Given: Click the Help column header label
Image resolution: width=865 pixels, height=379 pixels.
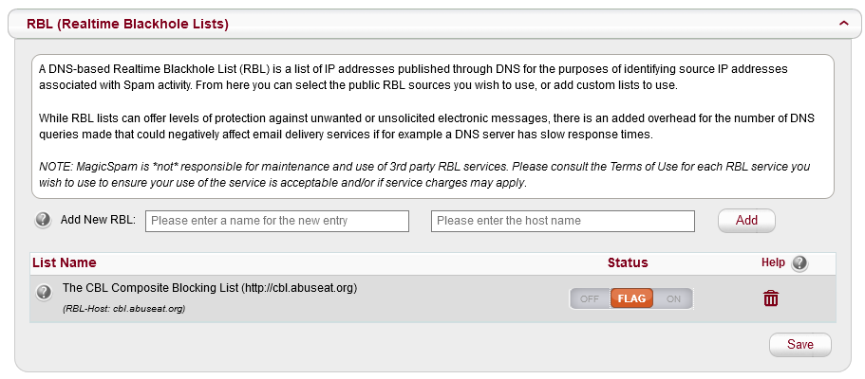Looking at the screenshot, I should (774, 262).
